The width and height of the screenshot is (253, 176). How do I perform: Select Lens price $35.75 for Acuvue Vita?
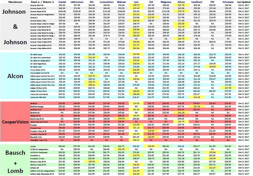[x=136, y=5]
